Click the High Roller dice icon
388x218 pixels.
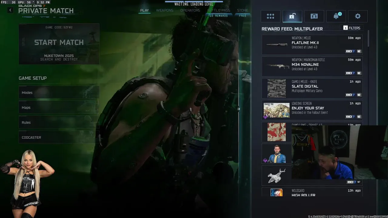pyautogui.click(x=276, y=193)
